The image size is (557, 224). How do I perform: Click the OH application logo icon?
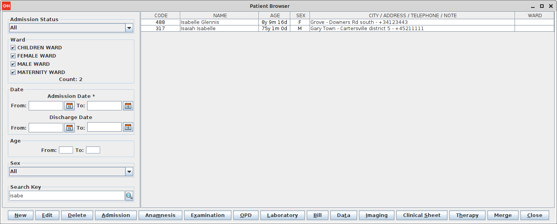6,6
